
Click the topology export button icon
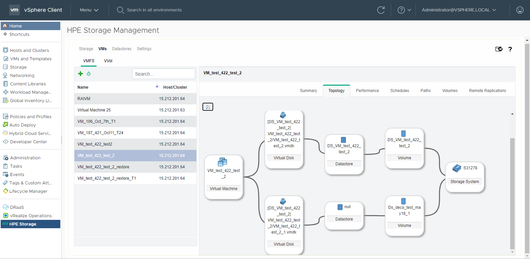point(208,107)
